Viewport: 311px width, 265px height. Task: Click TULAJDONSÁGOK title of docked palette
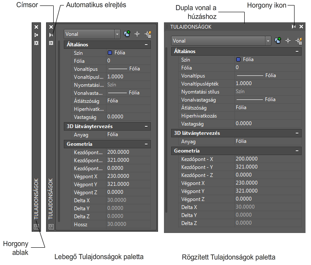[191, 27]
